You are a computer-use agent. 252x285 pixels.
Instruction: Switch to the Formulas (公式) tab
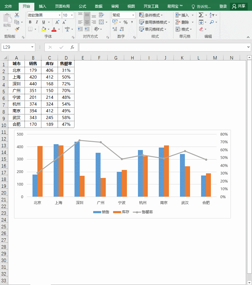(82, 6)
